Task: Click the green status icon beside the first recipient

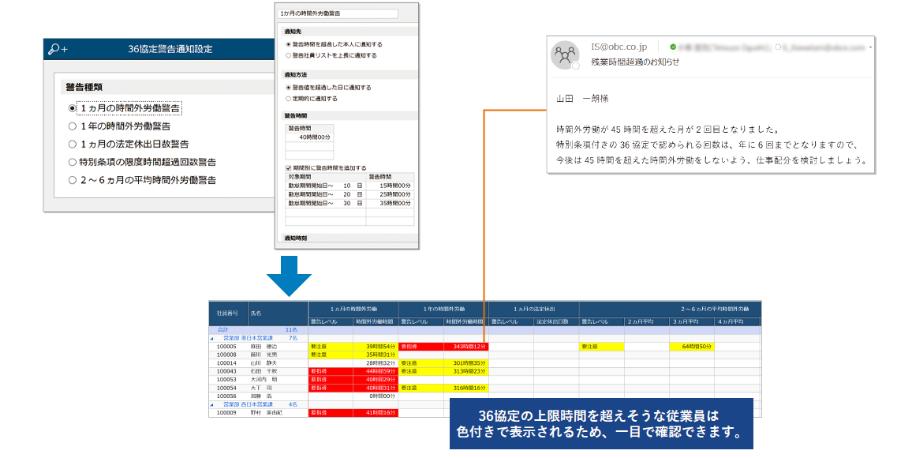Action: pos(672,47)
